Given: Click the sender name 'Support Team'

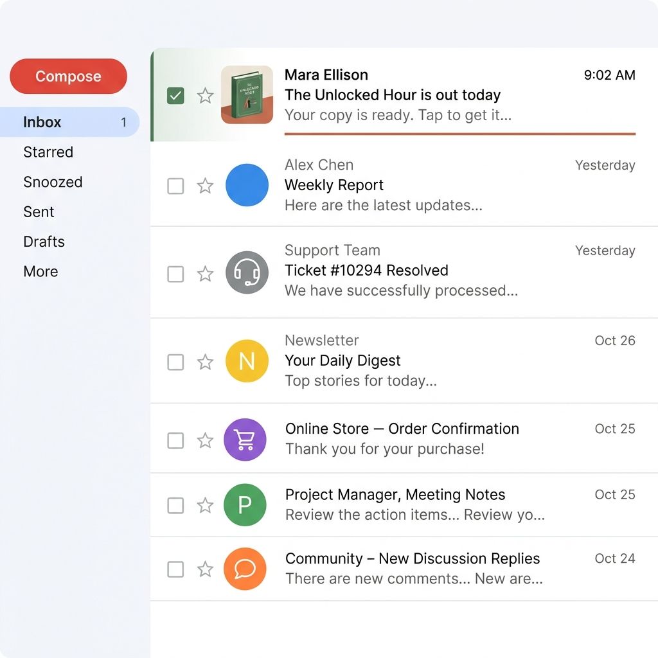Looking at the screenshot, I should [x=332, y=250].
